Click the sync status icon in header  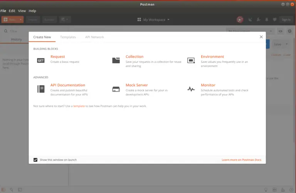click(x=240, y=19)
